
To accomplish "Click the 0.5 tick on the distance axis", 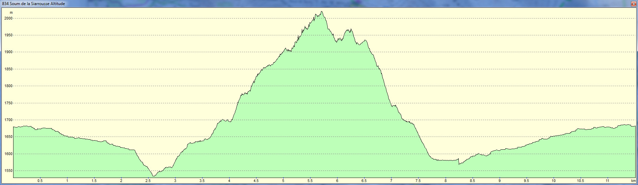I will (x=40, y=181).
